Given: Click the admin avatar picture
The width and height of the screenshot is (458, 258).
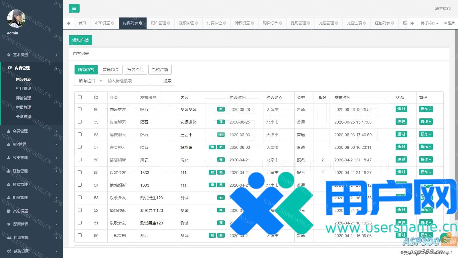Looking at the screenshot, I should point(16,19).
